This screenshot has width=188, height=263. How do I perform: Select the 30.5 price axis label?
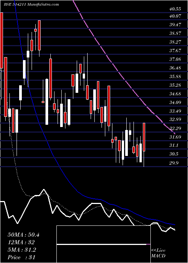coord(174,154)
